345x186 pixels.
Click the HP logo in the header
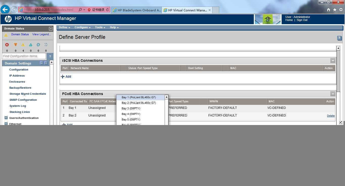8,19
